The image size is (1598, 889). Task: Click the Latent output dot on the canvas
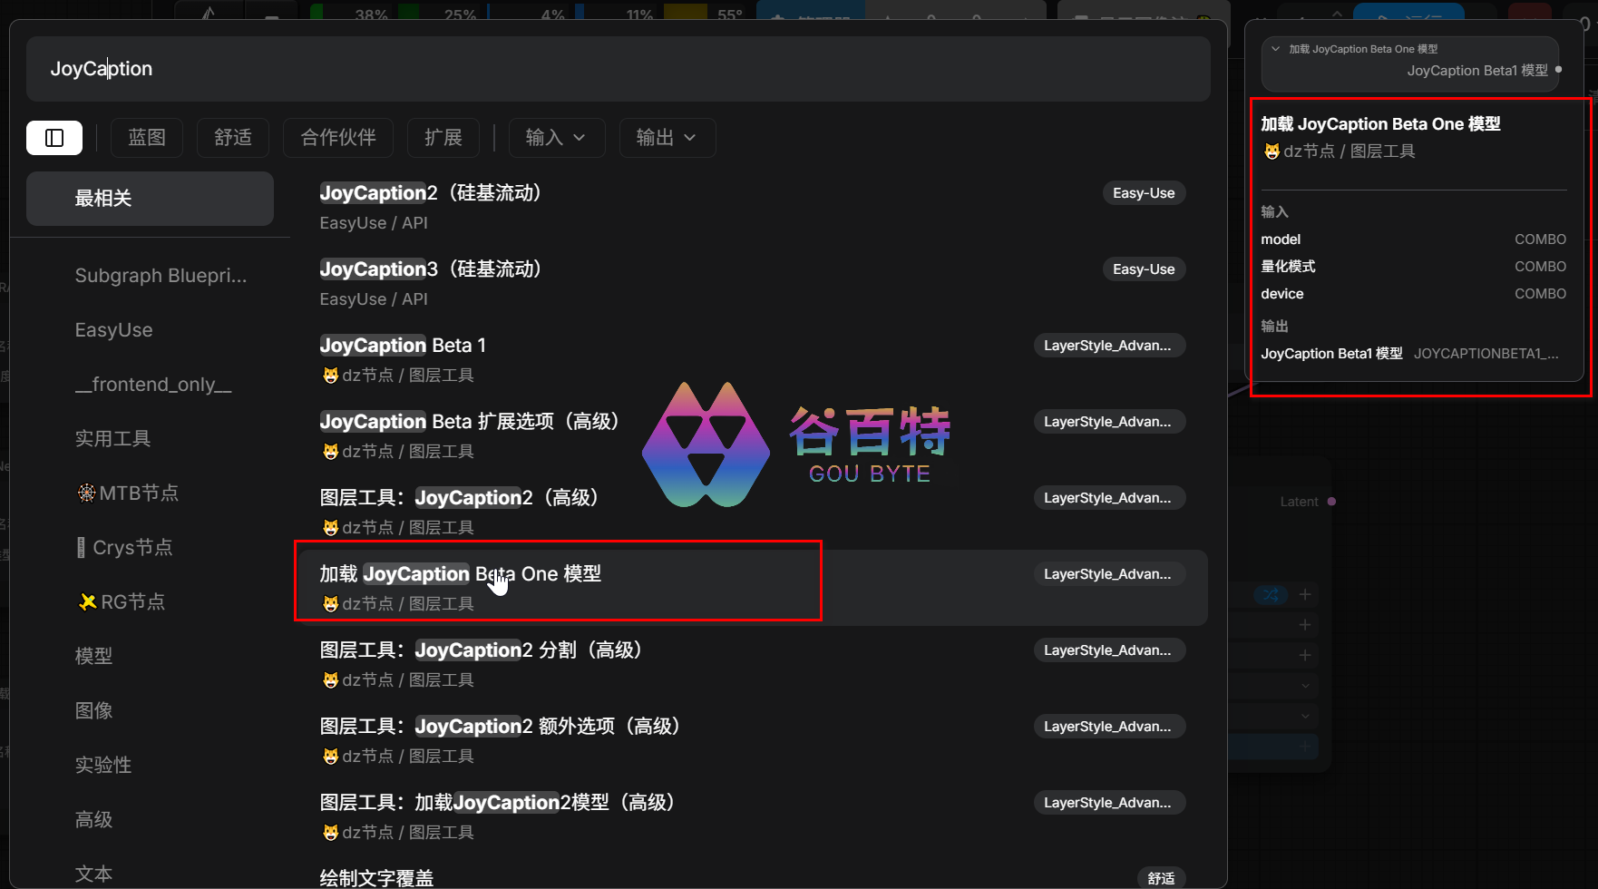click(1331, 502)
